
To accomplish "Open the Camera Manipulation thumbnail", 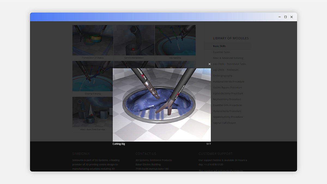I will [134, 40].
